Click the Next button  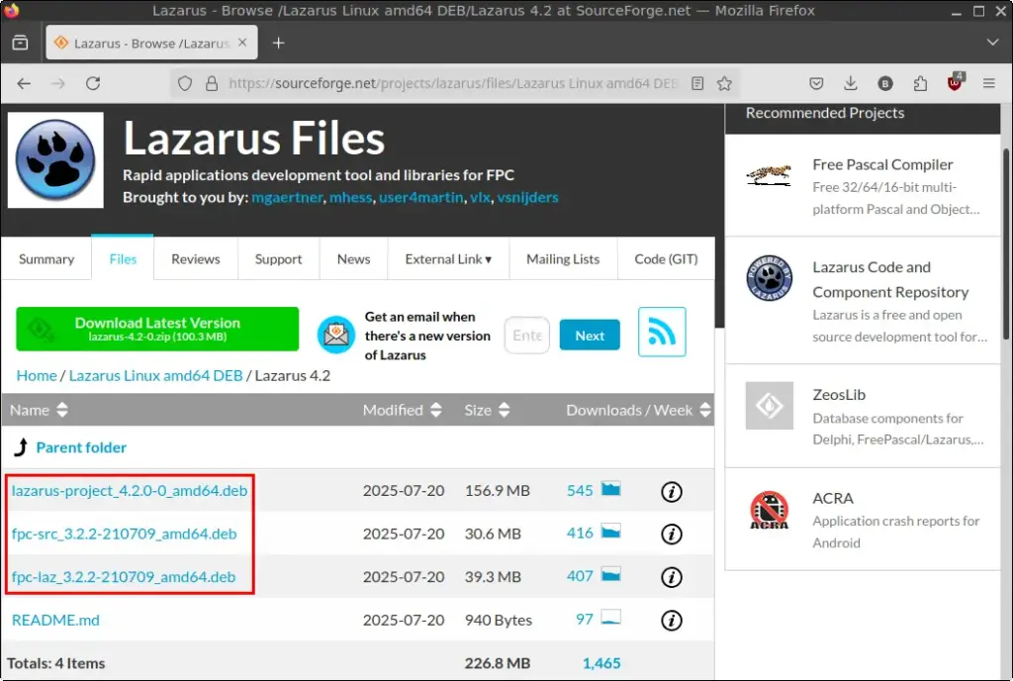tap(590, 336)
